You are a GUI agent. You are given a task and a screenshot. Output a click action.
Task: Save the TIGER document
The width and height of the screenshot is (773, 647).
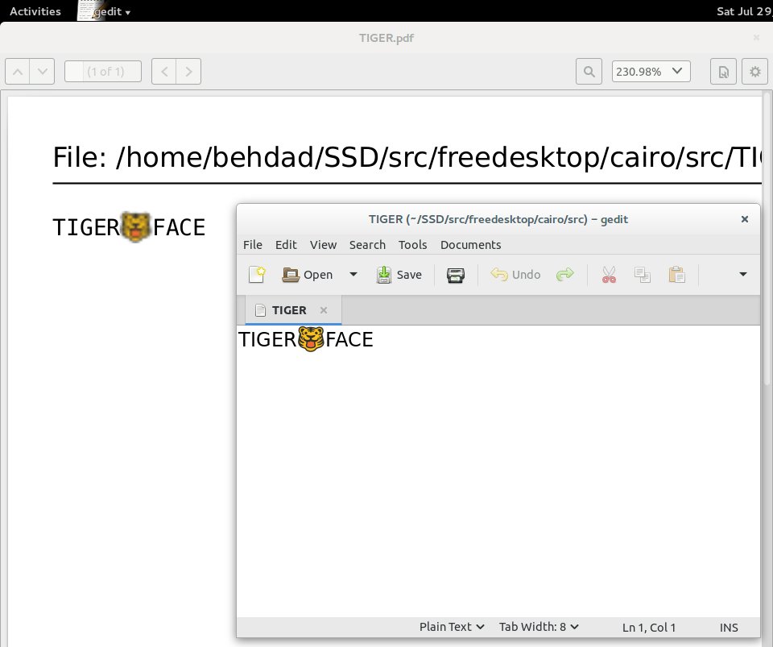399,275
